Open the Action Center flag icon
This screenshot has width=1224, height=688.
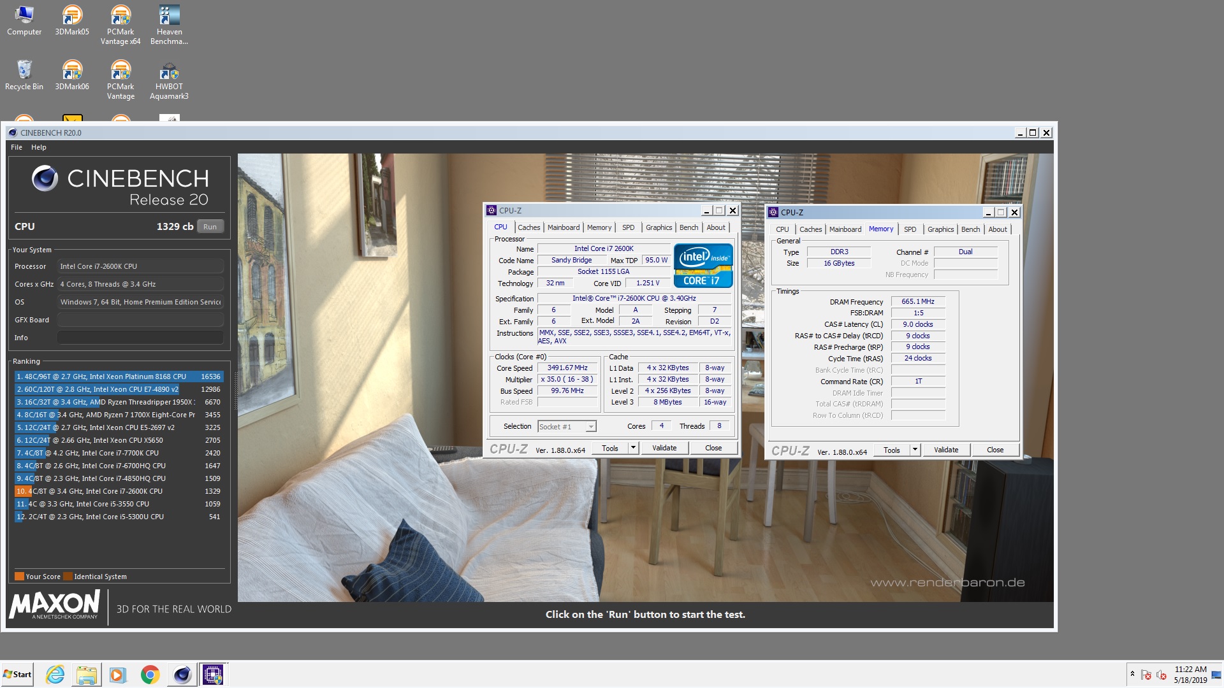(1146, 675)
